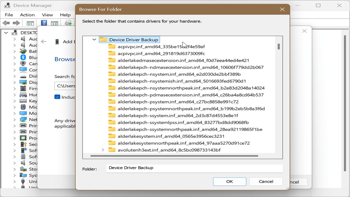Viewport: 350px width, 197px height.
Task: Click the Network adapters icon in Device Manager
Action: [x=23, y=120]
